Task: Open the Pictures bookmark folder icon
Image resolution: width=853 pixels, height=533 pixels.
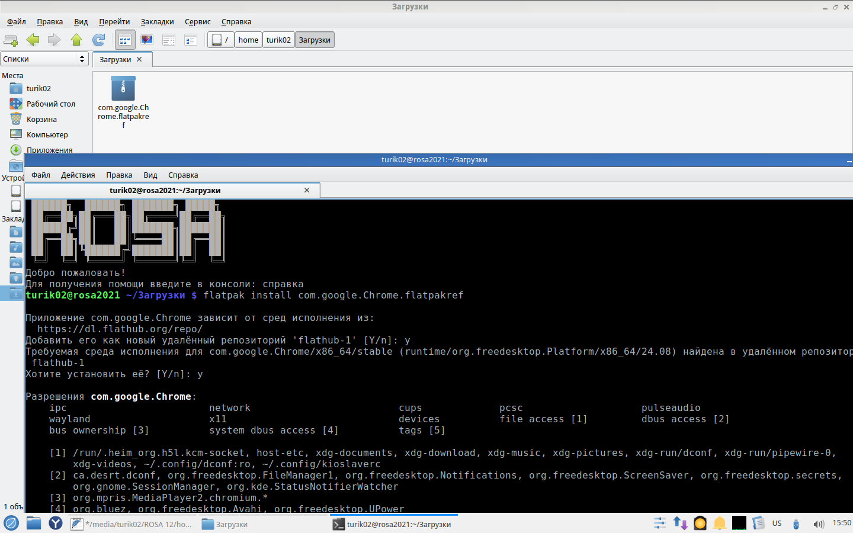Action: [x=16, y=263]
